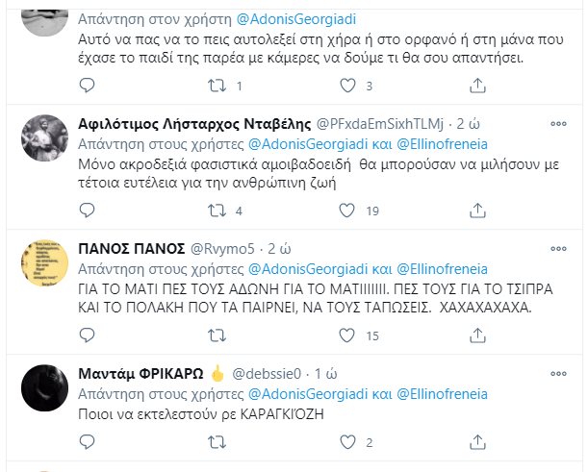
Task: Reply to Μαντάμ ΦΡΙΚΑΡΩ's tweet
Action: [87, 442]
